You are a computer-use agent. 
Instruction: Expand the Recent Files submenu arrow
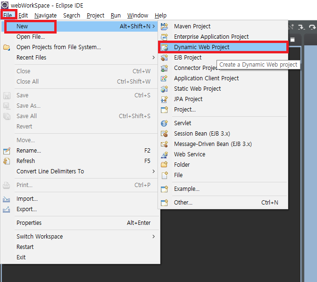[154, 58]
